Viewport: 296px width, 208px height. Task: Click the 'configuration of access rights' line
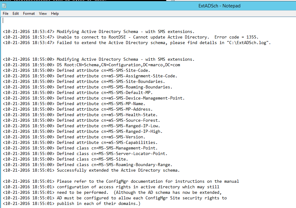click(x=111, y=187)
